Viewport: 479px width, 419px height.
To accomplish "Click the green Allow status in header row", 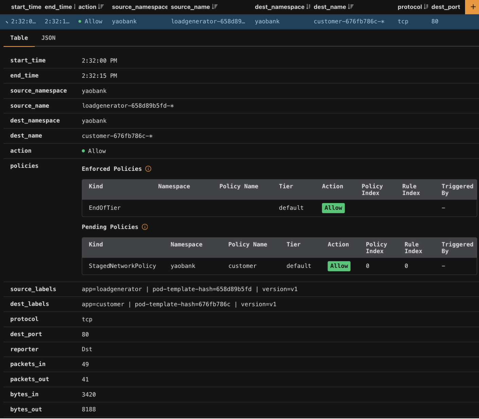I will point(90,21).
